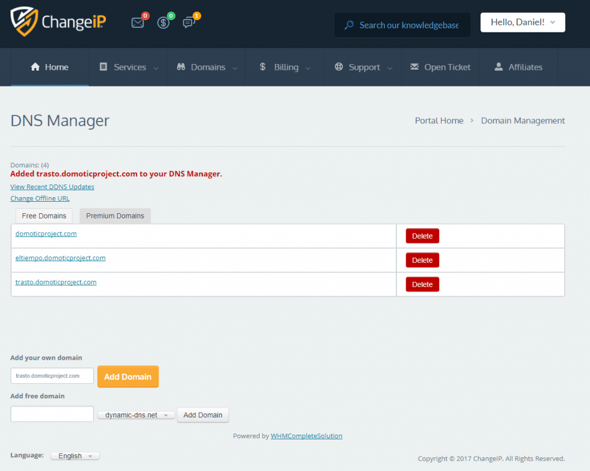Select the Home house icon in the navbar

pyautogui.click(x=35, y=67)
